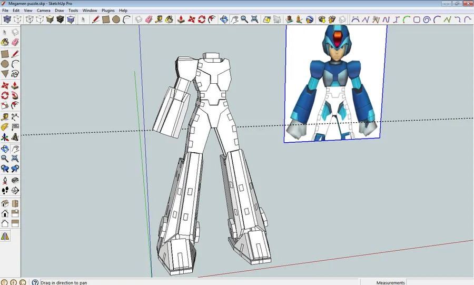This screenshot has width=474, height=285.
Task: Select the Rotate tool in top toolbar
Action: click(202, 19)
